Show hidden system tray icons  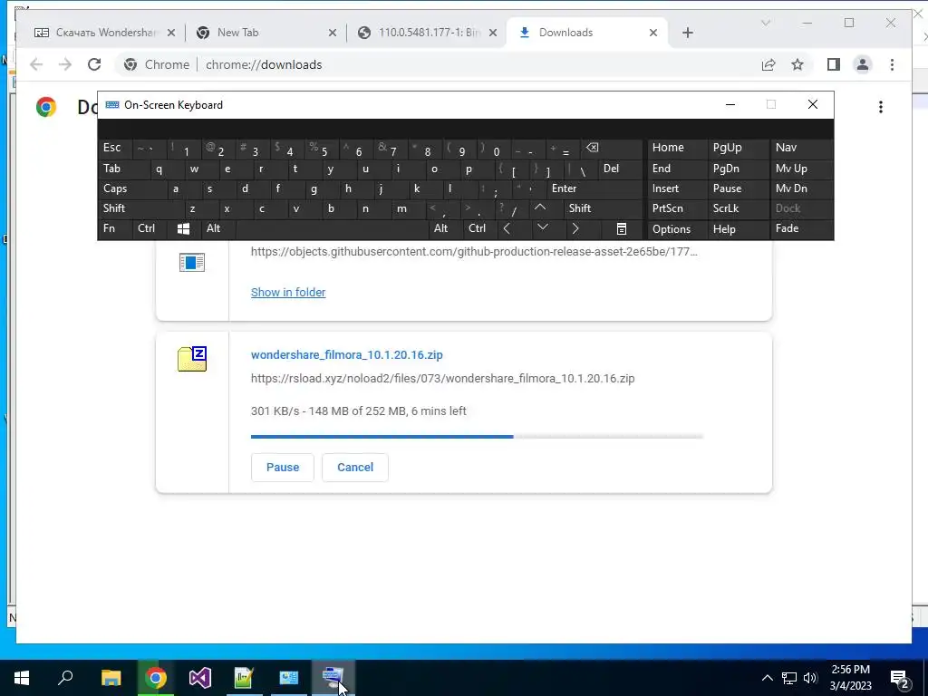(767, 678)
